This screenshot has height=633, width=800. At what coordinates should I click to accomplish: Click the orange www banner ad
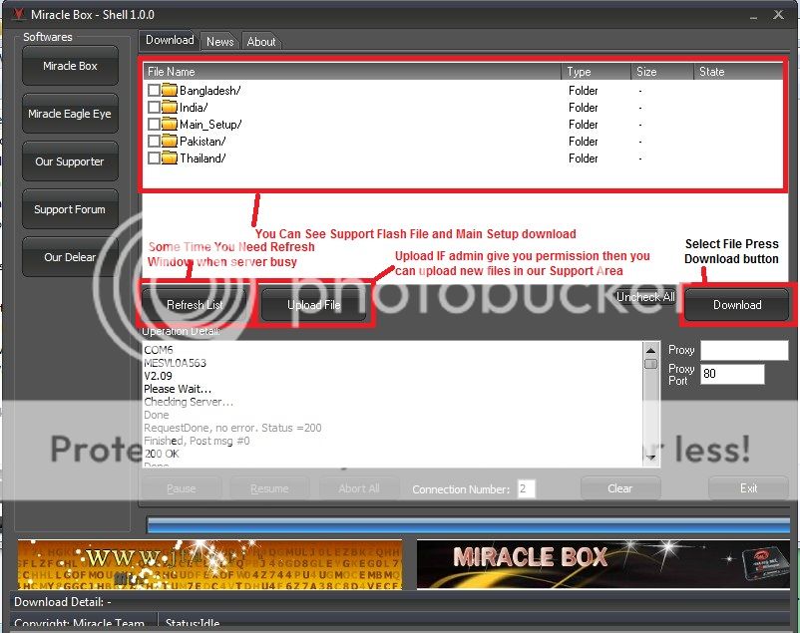click(x=209, y=564)
